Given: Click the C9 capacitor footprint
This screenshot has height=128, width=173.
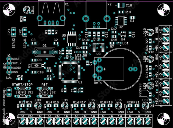Looking at the screenshot, I should (x=34, y=60).
